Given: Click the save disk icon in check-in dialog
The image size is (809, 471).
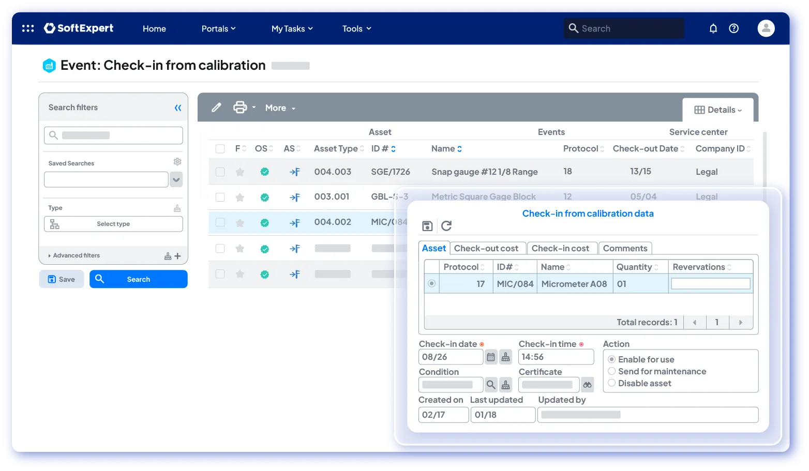Looking at the screenshot, I should pos(427,226).
